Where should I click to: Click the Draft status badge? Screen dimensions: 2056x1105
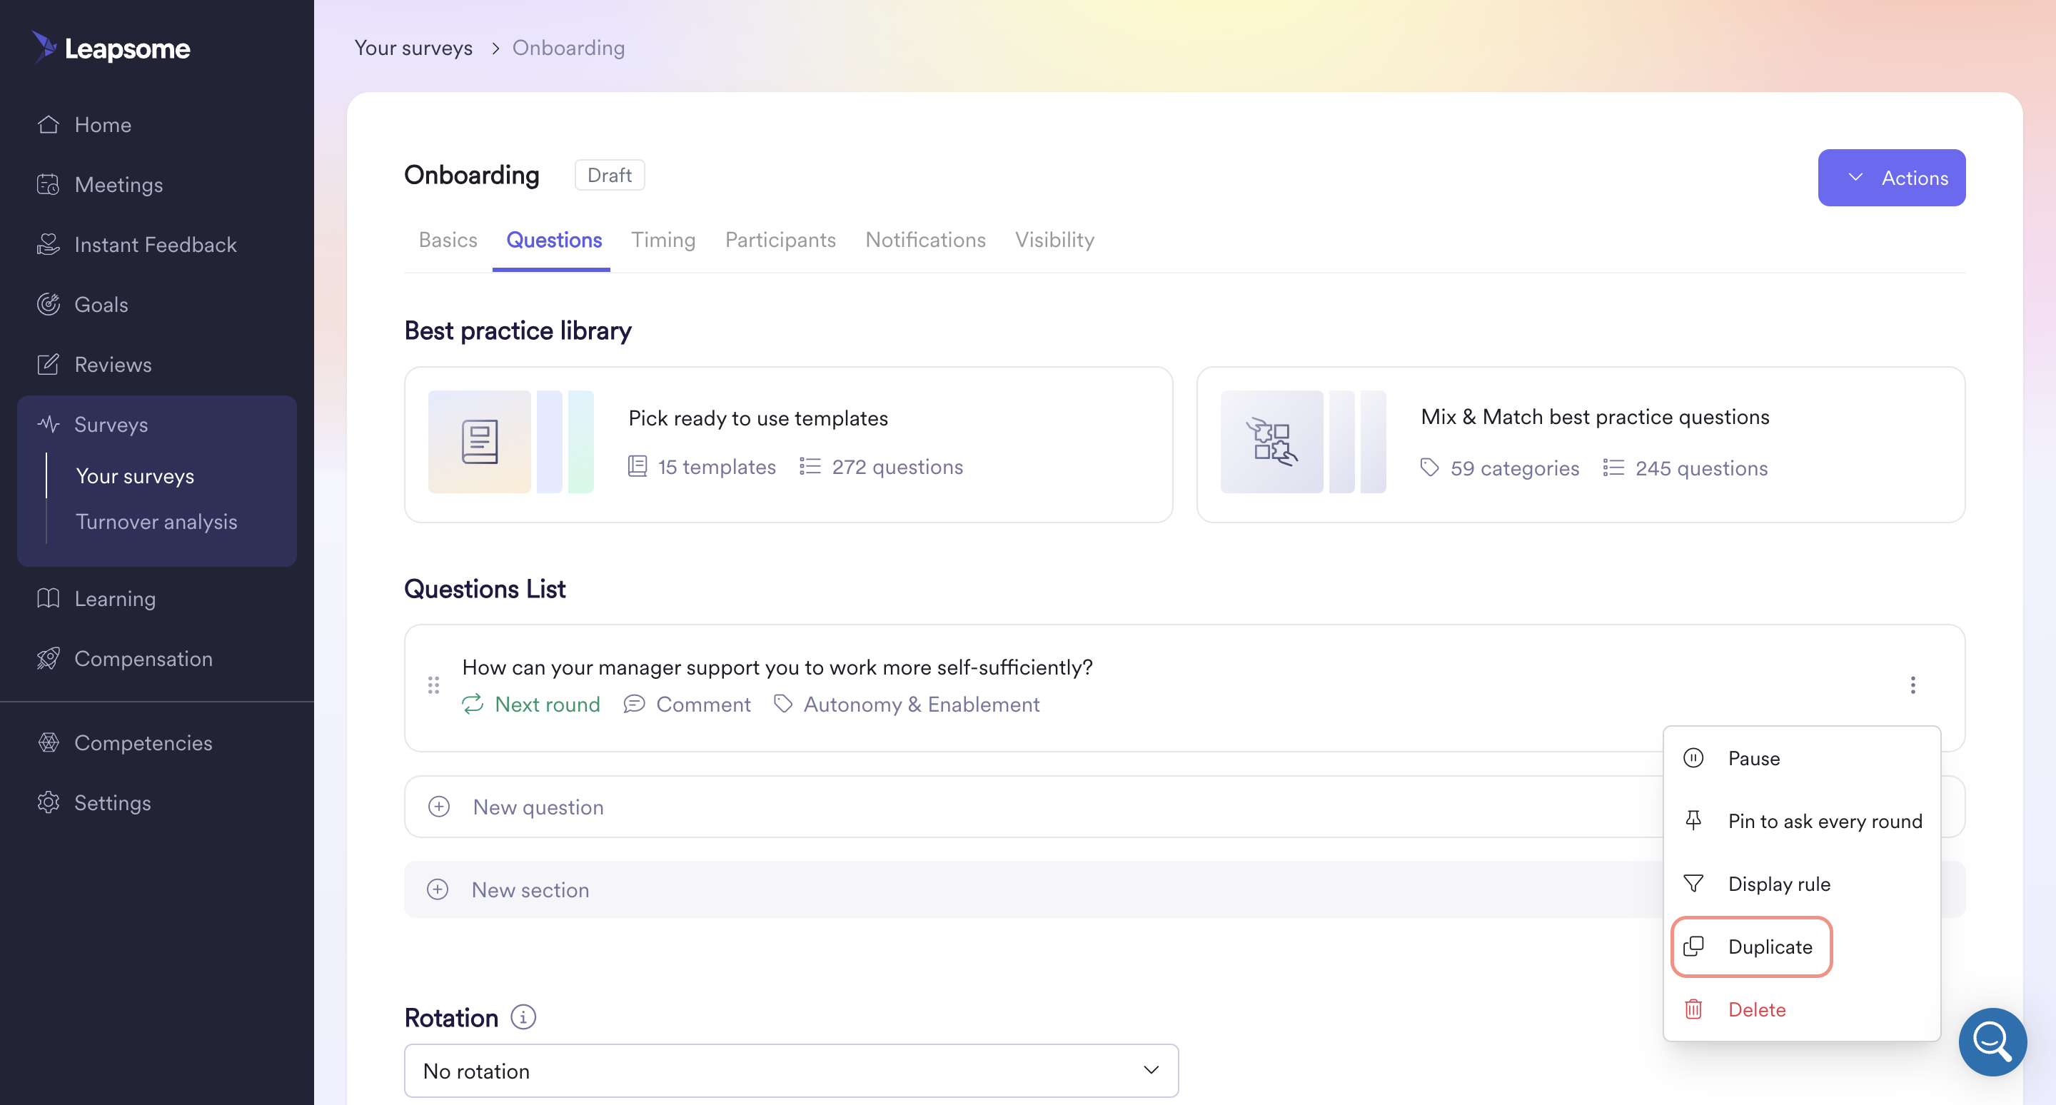(609, 175)
